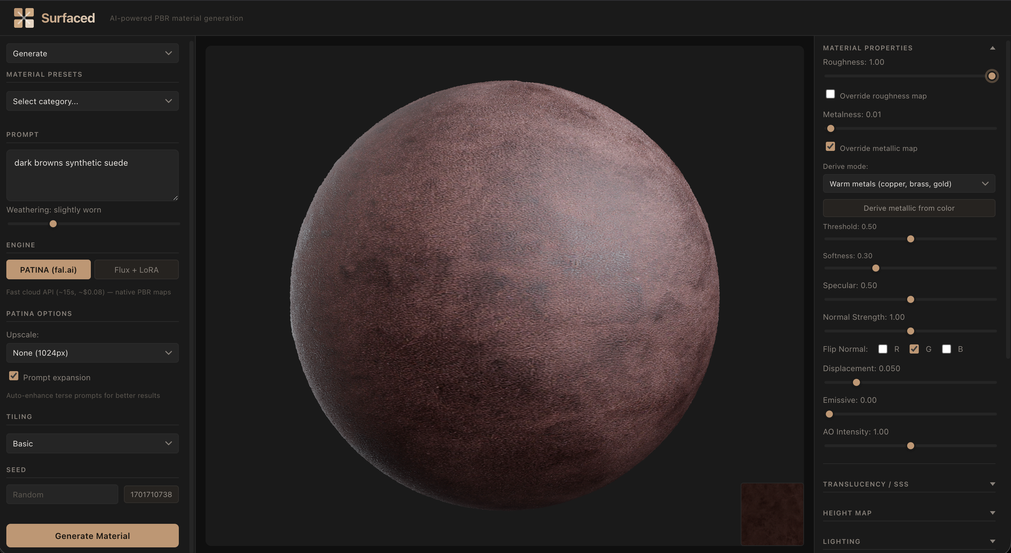Image resolution: width=1011 pixels, height=553 pixels.
Task: Click the Generate Material button
Action: pos(92,536)
